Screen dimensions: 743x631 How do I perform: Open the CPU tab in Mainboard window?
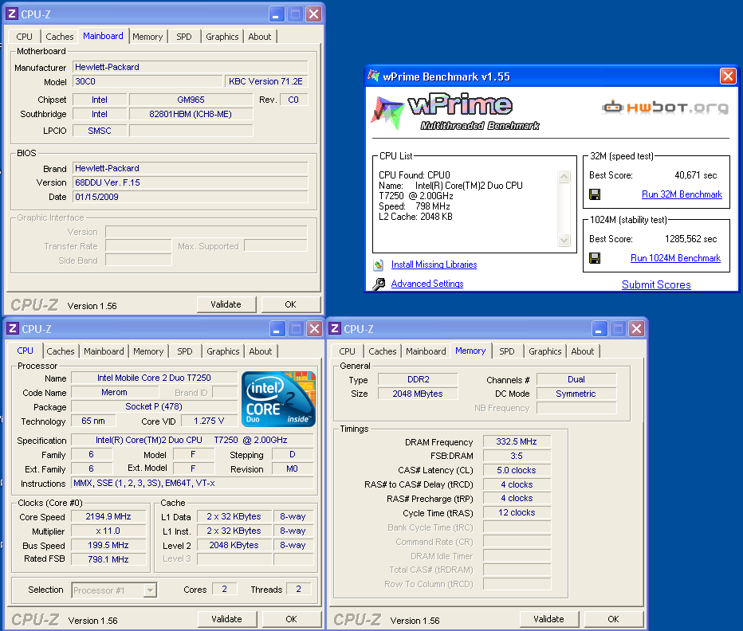(x=24, y=37)
